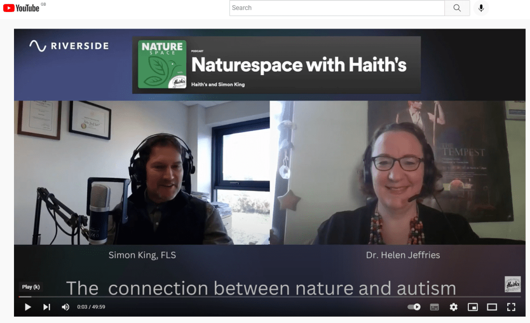The width and height of the screenshot is (530, 323).
Task: Click Simon King's video frame
Action: (142, 172)
